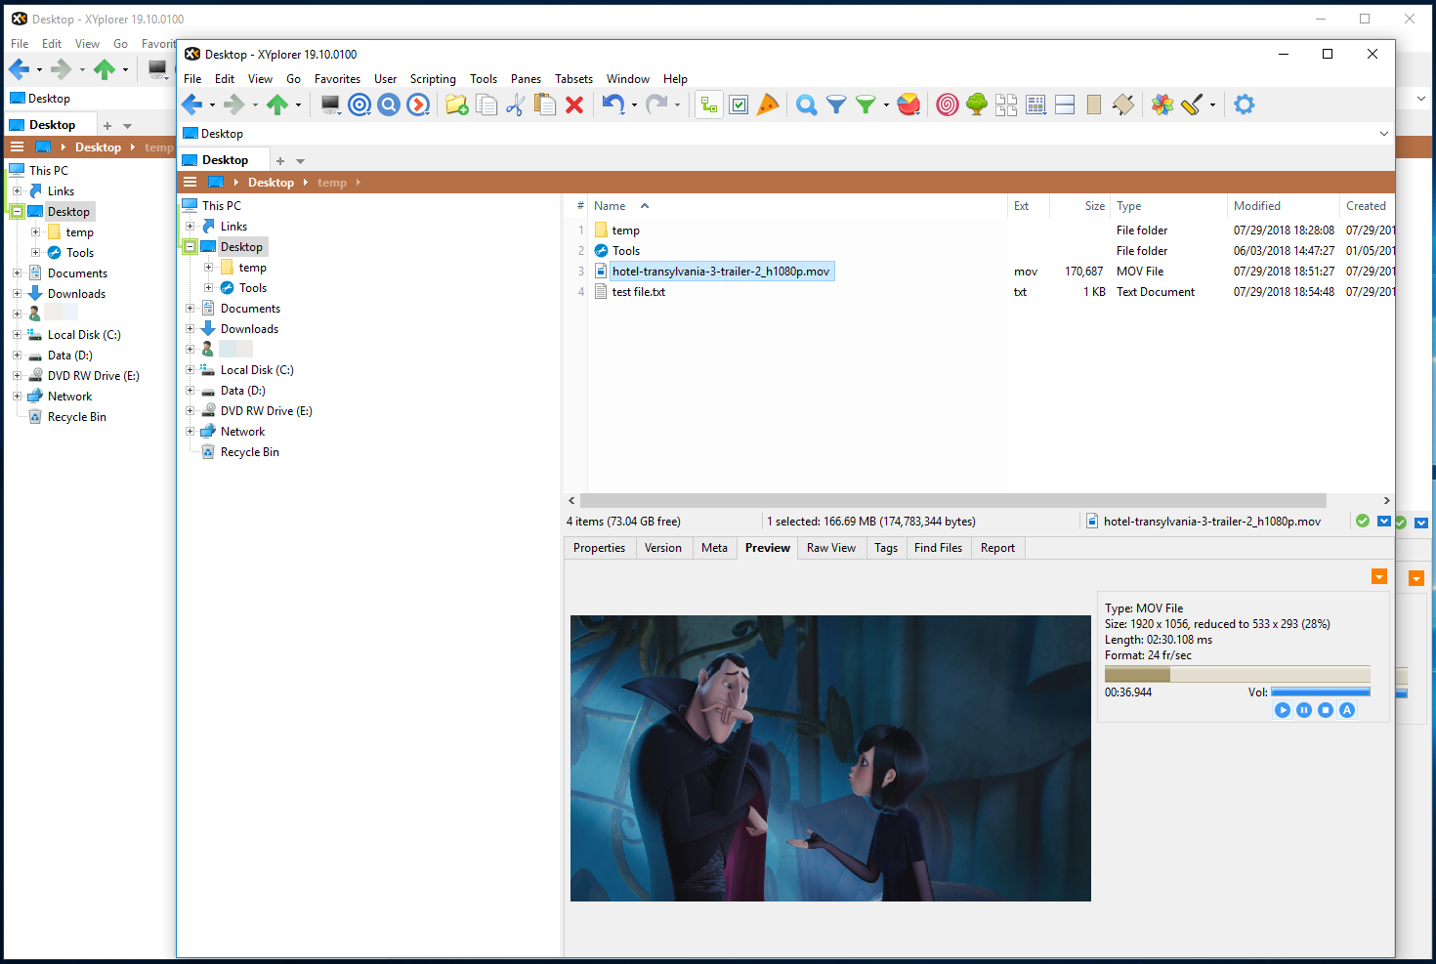This screenshot has width=1436, height=964.
Task: Create a new folder using the toolbar icon
Action: coord(456,105)
